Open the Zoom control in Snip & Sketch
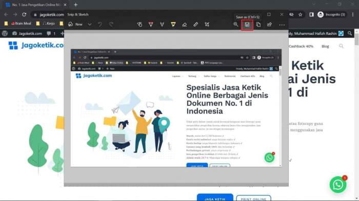Viewport: 359px width, 201px height. pos(235,24)
